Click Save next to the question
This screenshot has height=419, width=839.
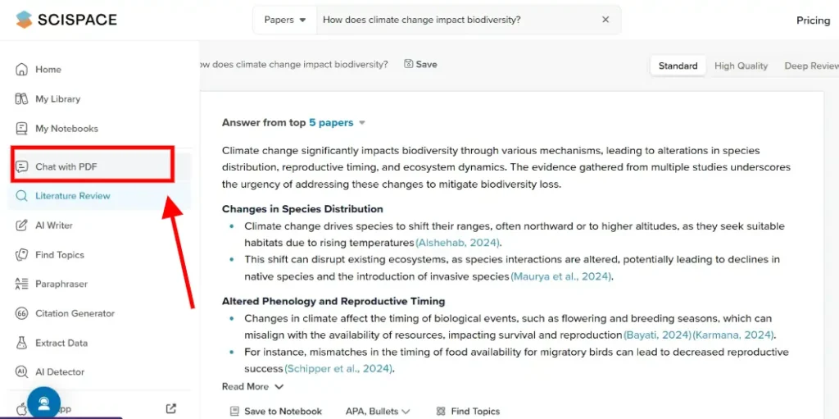pyautogui.click(x=420, y=64)
